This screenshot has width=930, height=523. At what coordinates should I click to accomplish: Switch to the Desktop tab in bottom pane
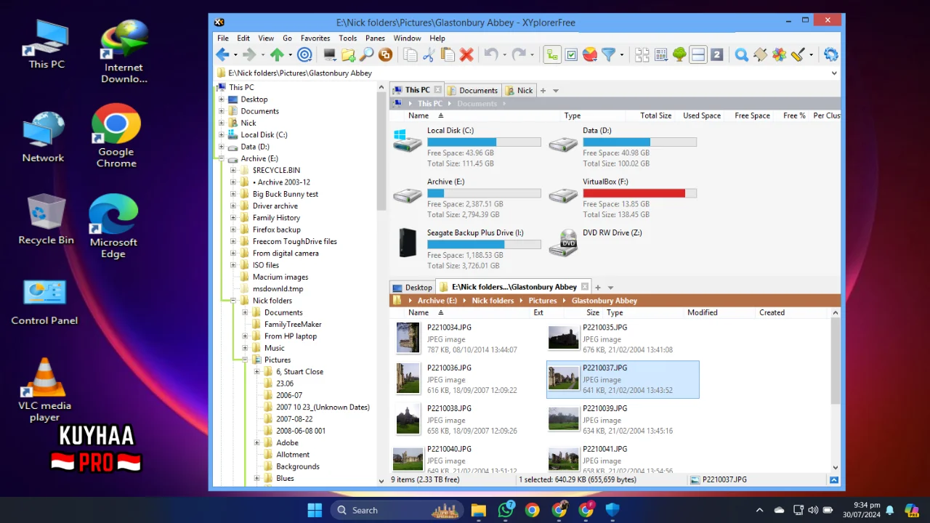pyautogui.click(x=413, y=287)
